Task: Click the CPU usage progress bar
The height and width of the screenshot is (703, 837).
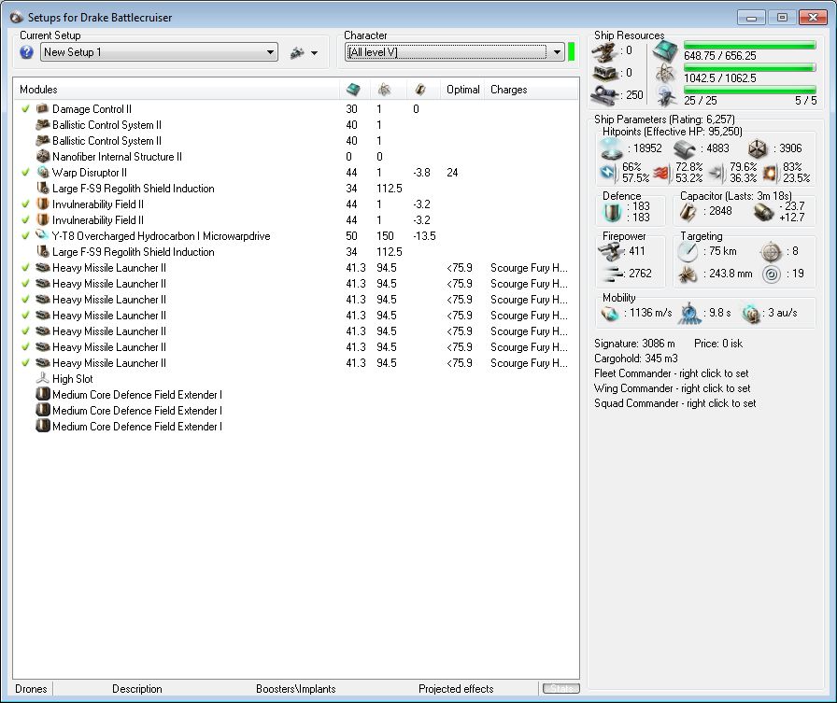Action: (749, 46)
